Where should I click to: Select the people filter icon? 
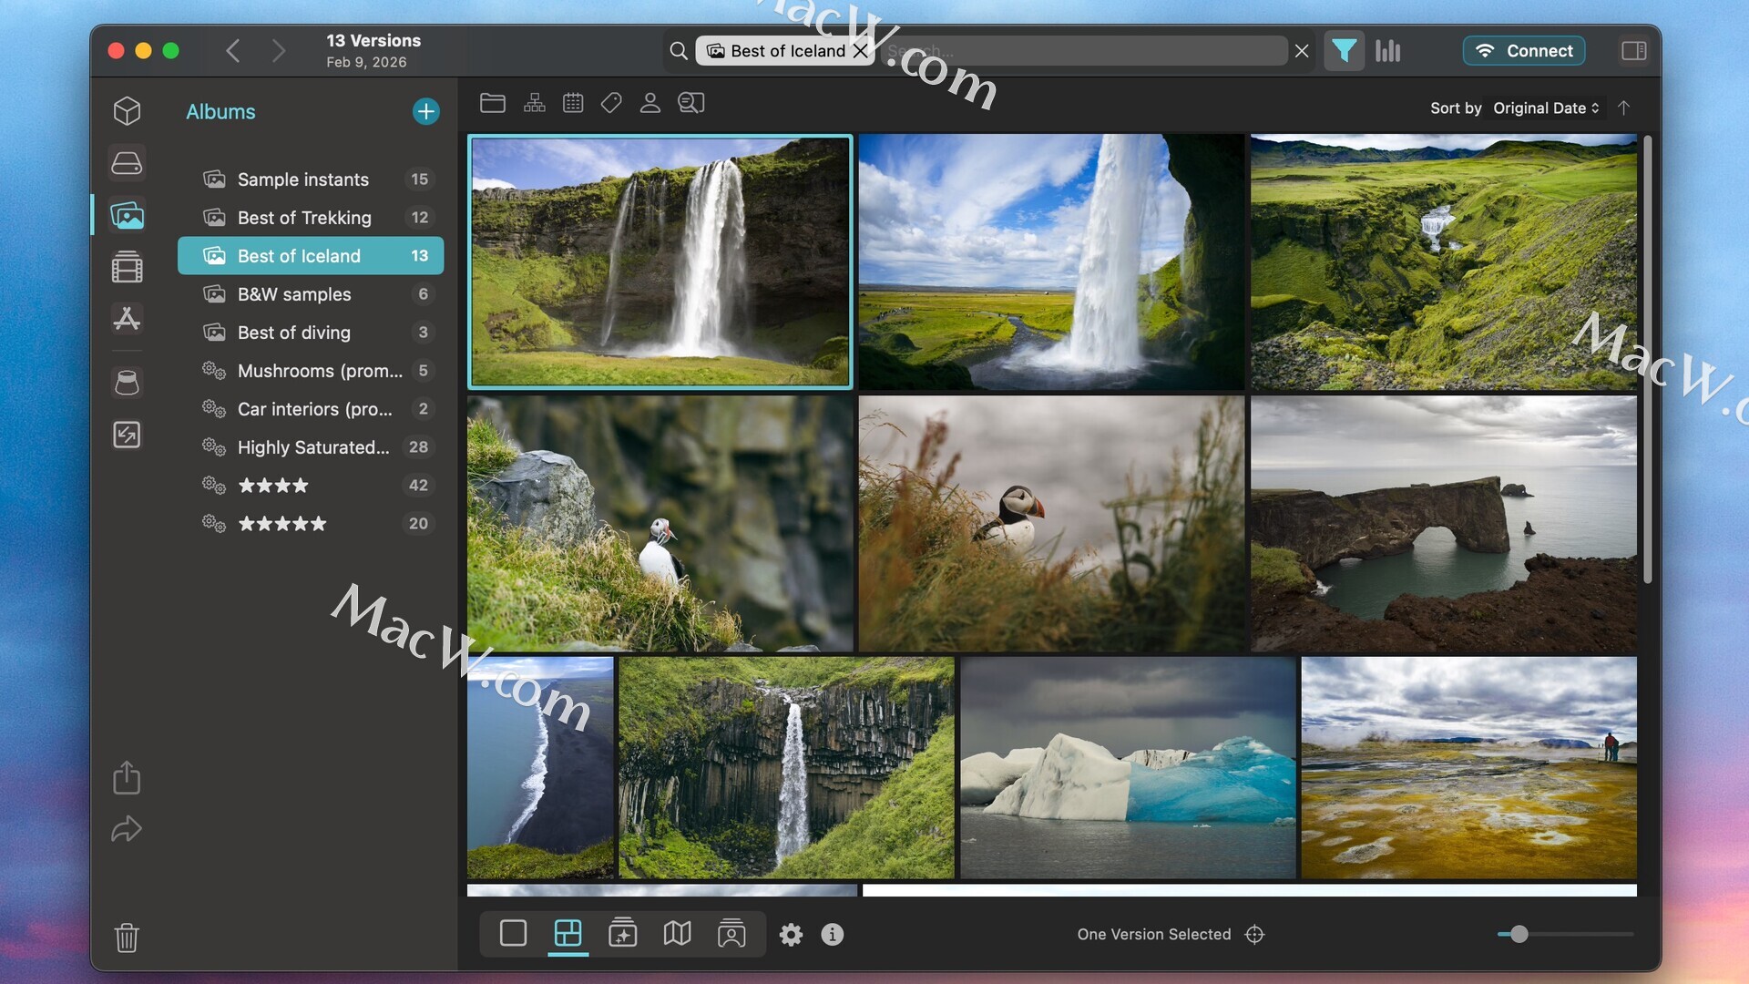click(649, 103)
